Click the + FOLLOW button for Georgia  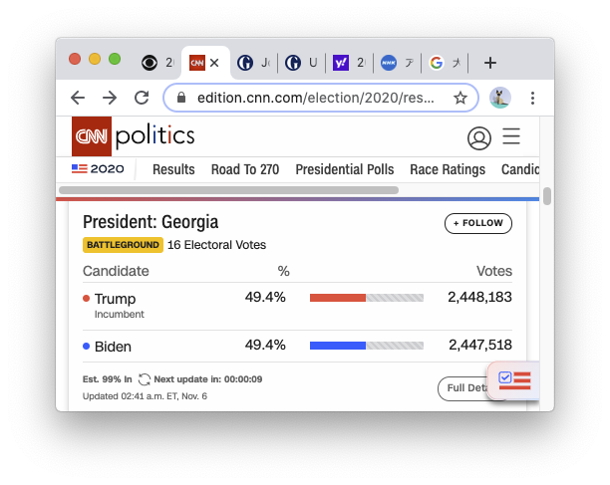tap(478, 223)
